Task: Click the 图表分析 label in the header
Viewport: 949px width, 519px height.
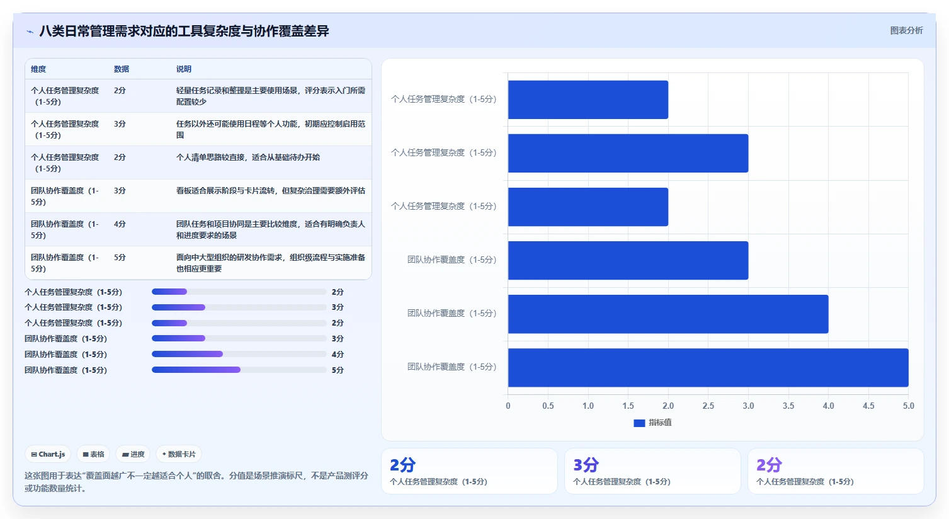Action: pyautogui.click(x=906, y=30)
